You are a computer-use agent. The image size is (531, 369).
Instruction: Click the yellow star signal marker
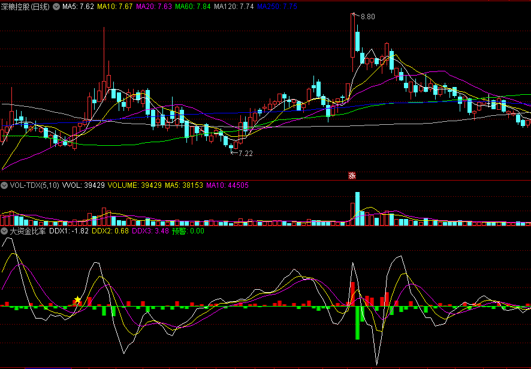[x=77, y=299]
